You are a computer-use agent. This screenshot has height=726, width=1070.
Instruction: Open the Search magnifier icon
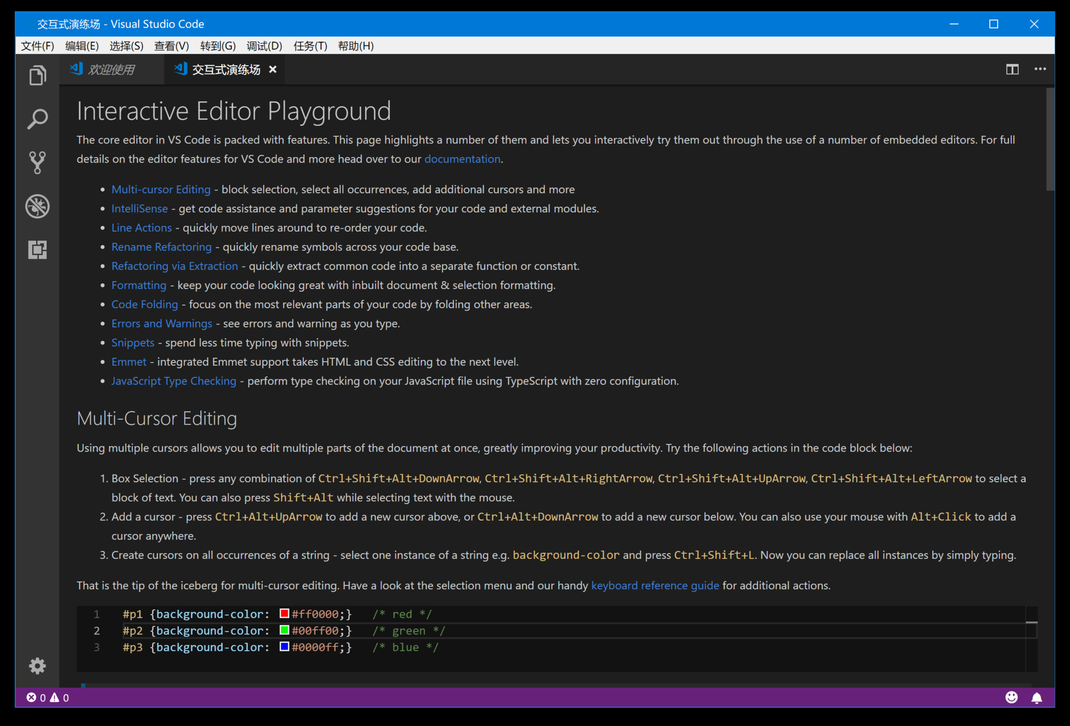[x=37, y=119]
